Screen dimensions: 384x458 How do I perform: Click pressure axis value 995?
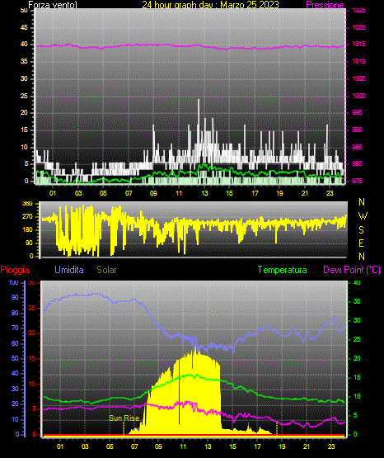coord(357,112)
